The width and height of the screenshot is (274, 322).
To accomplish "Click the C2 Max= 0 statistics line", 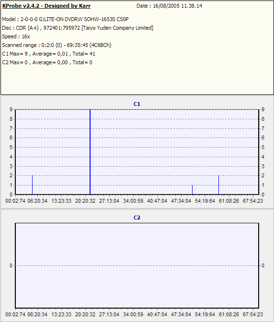I will (x=47, y=62).
